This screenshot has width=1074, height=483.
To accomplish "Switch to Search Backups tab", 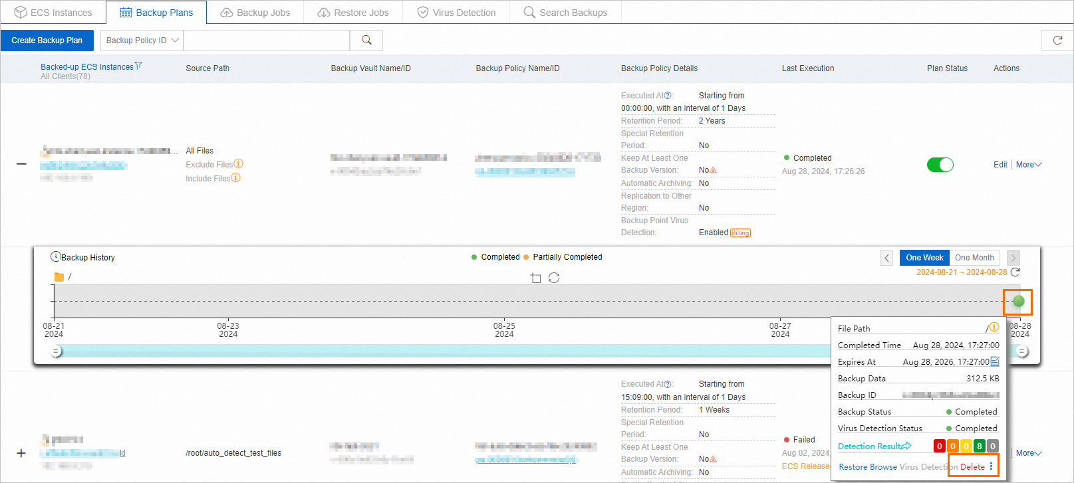I will pos(565,13).
